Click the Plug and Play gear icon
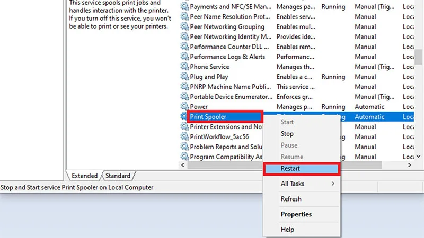This screenshot has height=238, width=424. point(184,76)
